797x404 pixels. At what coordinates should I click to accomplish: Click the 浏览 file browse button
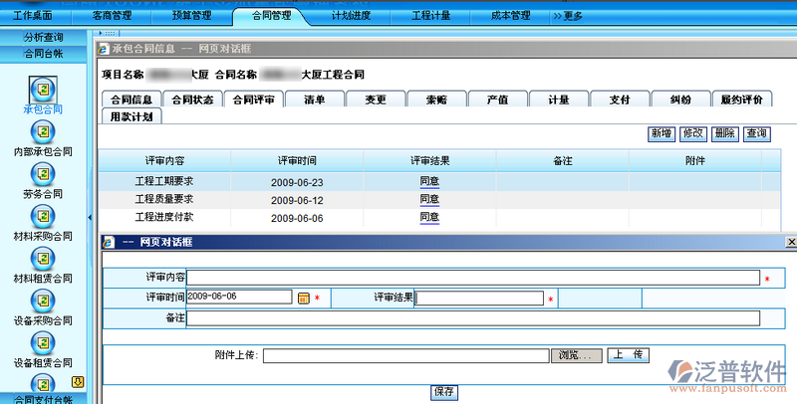tap(576, 355)
